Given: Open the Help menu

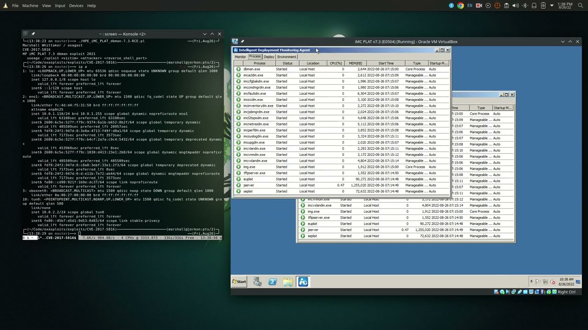Looking at the screenshot, I should [x=91, y=5].
